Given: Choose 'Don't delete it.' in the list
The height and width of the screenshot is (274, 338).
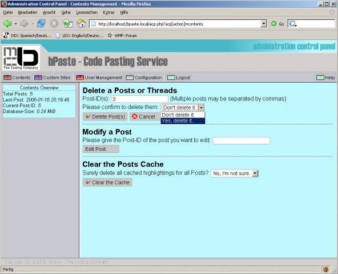Looking at the screenshot, I should point(183,115).
